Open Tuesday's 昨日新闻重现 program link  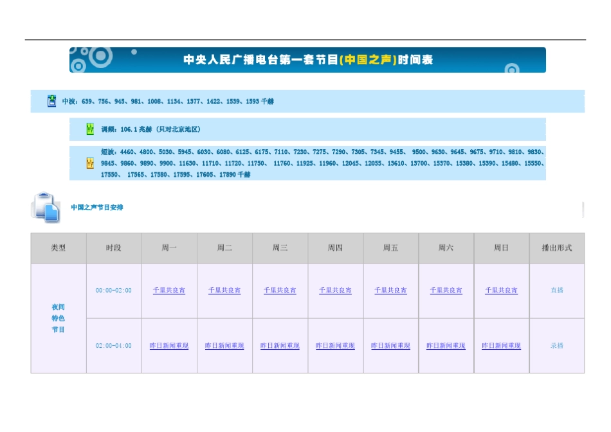[224, 346]
